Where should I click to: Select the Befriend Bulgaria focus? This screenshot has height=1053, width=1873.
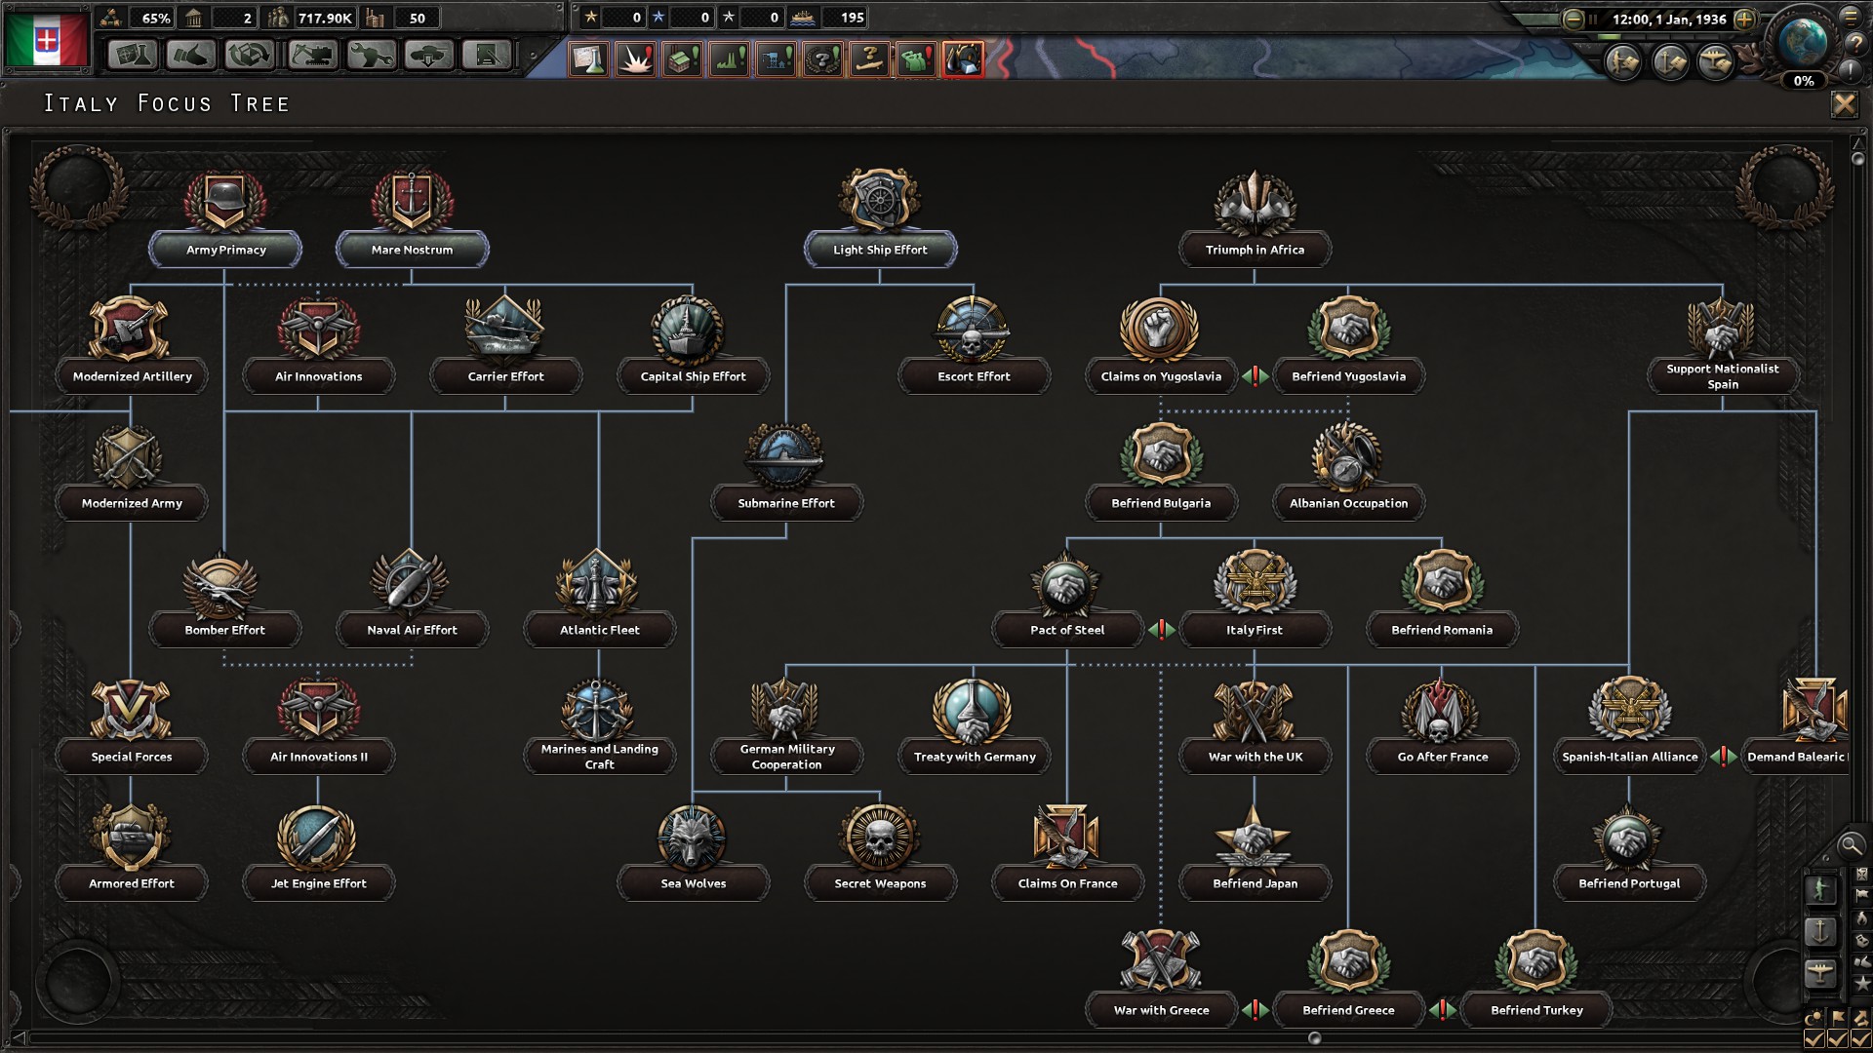coord(1161,473)
